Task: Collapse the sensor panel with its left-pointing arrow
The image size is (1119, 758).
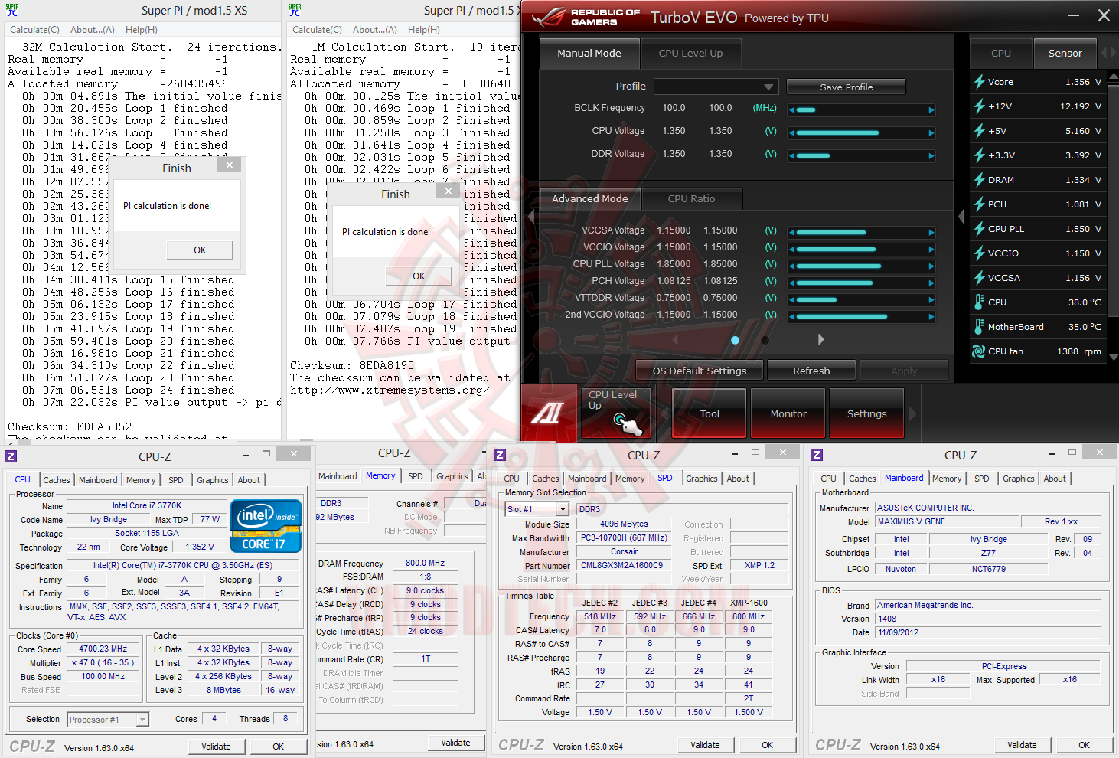Action: click(961, 217)
